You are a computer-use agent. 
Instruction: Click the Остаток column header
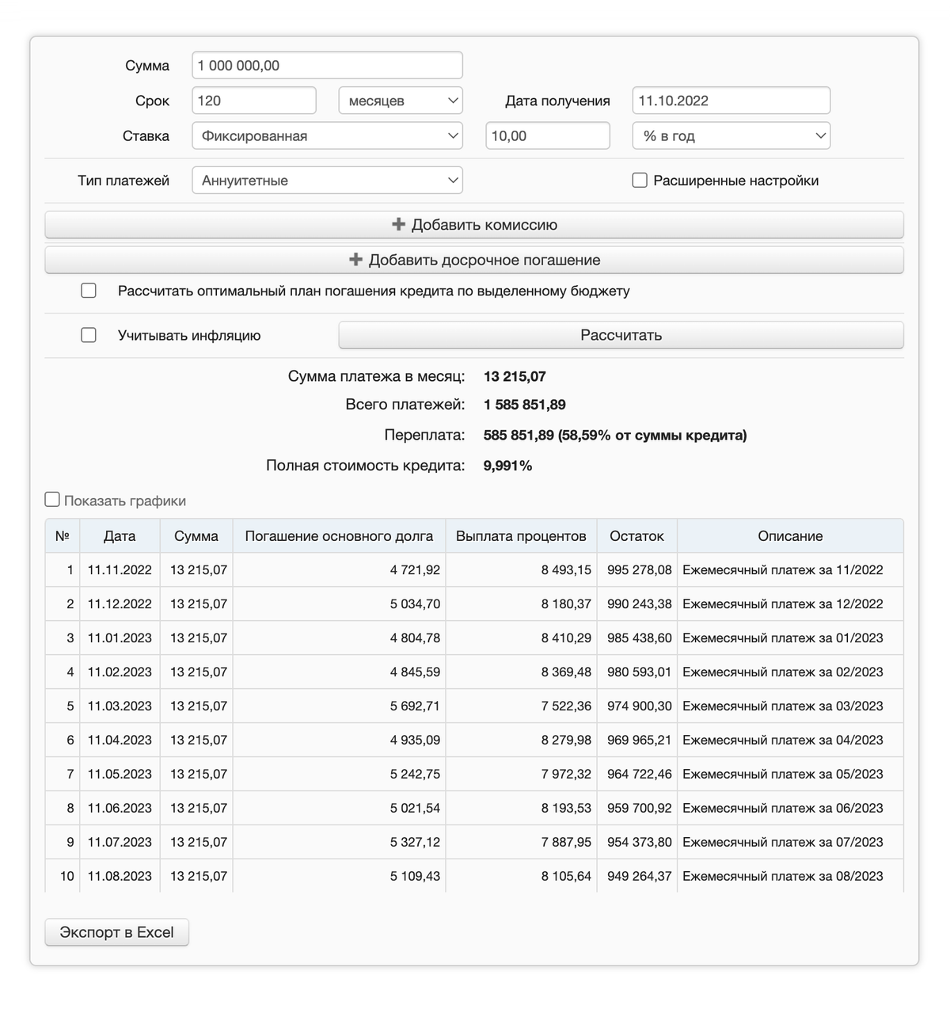[636, 536]
